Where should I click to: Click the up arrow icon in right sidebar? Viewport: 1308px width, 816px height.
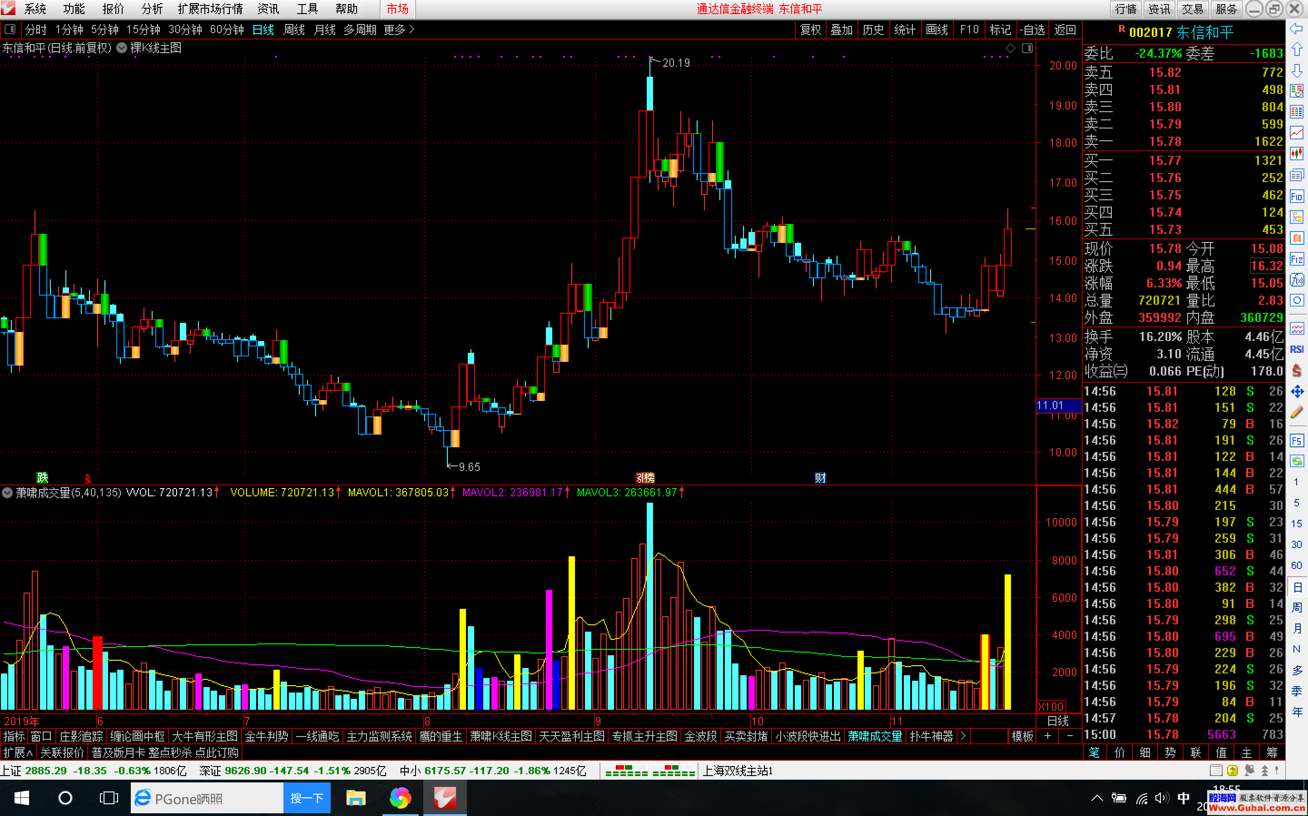[1297, 49]
